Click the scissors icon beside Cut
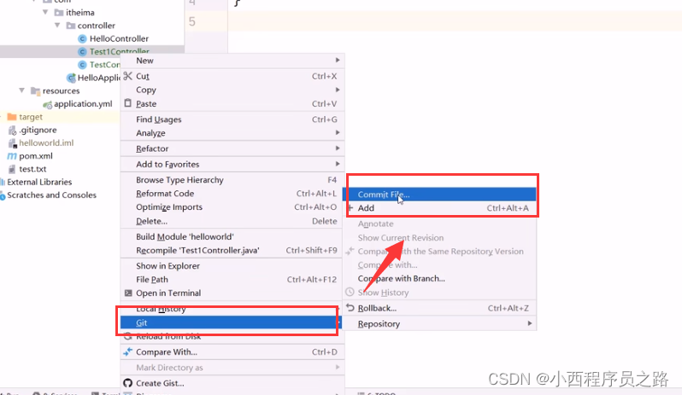 [127, 76]
